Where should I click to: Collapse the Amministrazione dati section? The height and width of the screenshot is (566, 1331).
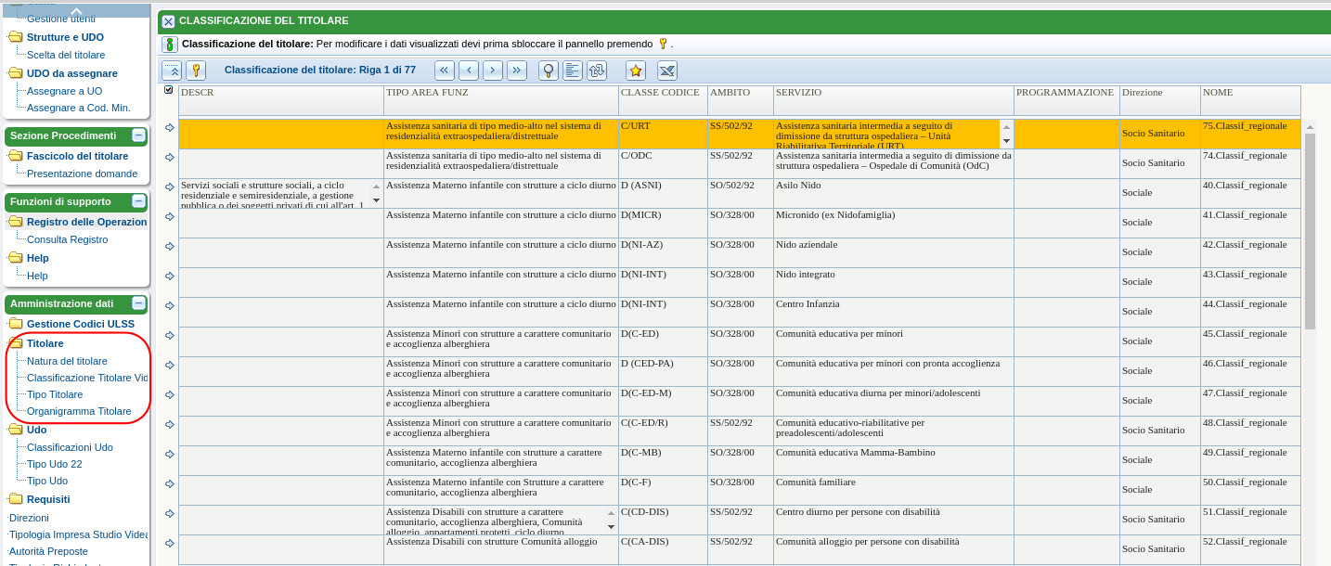pyautogui.click(x=138, y=303)
